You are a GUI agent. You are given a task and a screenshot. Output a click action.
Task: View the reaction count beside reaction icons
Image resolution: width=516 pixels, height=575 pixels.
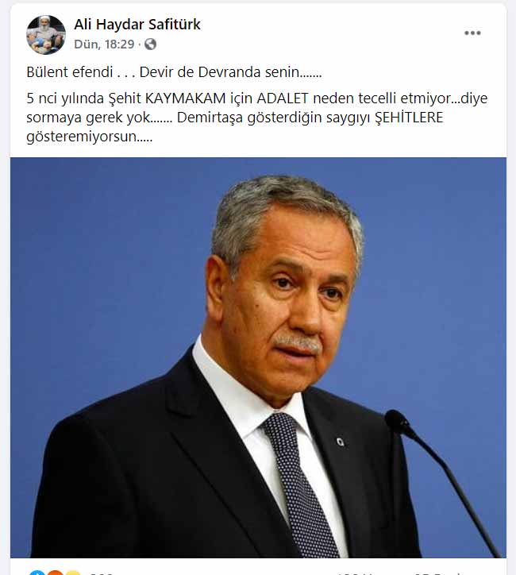click(101, 573)
